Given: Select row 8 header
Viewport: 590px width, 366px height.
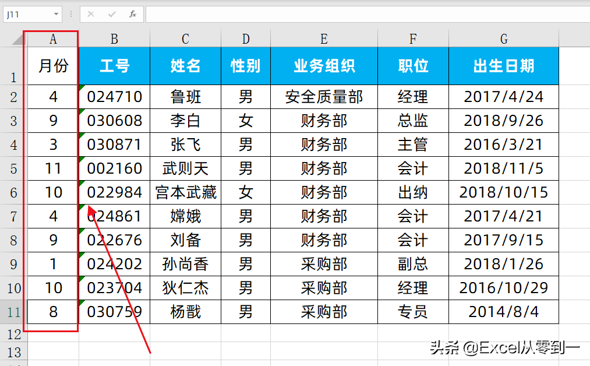Looking at the screenshot, I should point(13,240).
